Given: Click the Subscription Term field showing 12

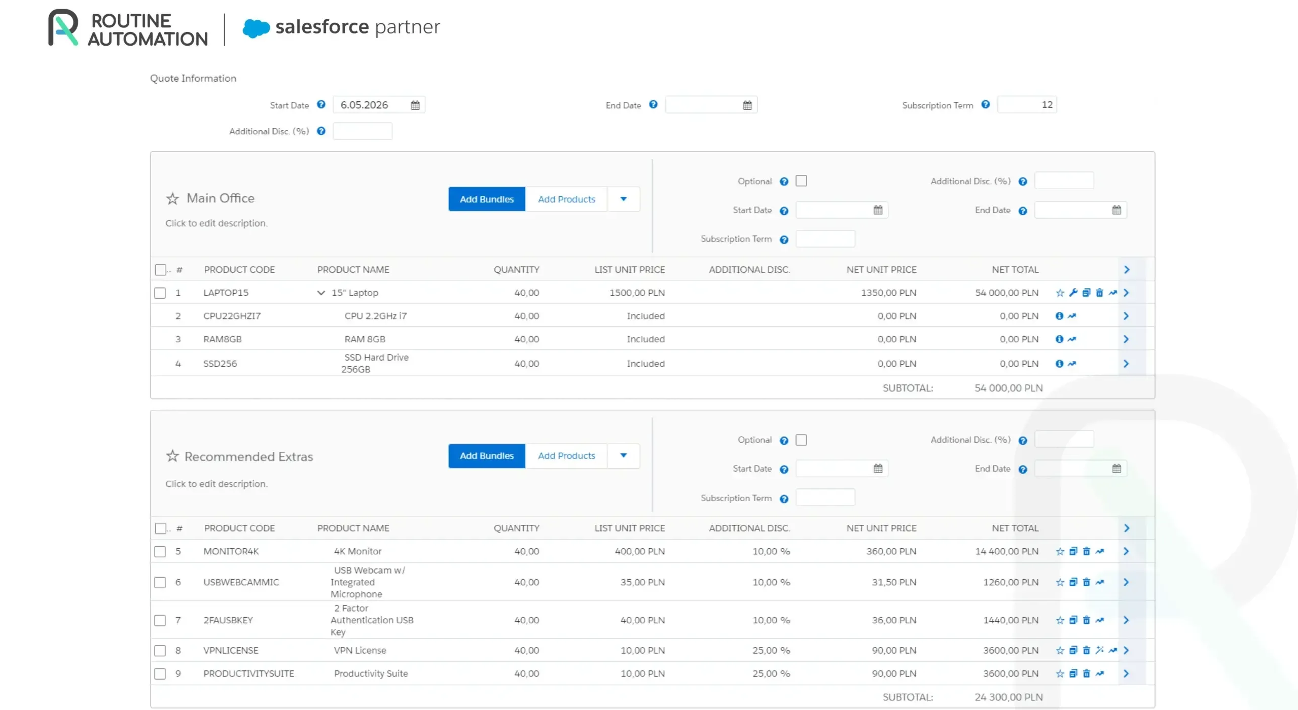Looking at the screenshot, I should (1027, 104).
